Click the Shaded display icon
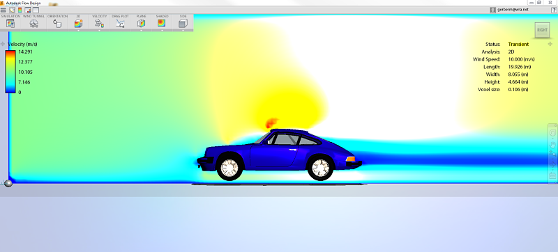558x252 pixels. (162, 24)
